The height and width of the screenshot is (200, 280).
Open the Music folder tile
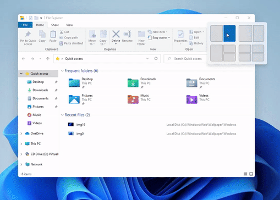(x=139, y=99)
